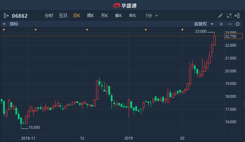Select the 季K quarterly candlestick tab
Image resolution: width=245 pixels, height=142 pixels.
point(118,16)
